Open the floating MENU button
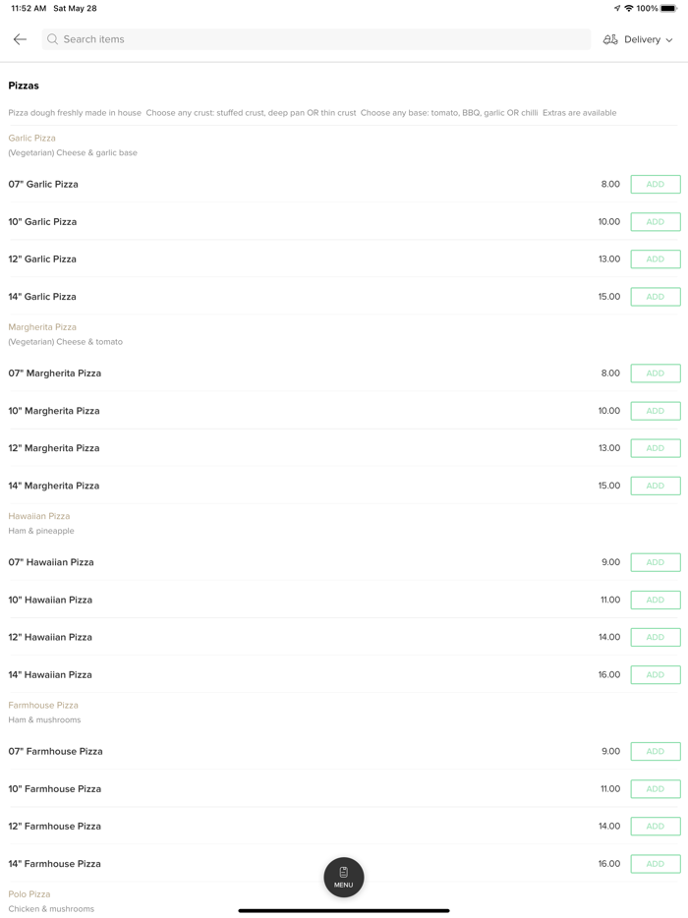688x918 pixels. click(x=343, y=877)
